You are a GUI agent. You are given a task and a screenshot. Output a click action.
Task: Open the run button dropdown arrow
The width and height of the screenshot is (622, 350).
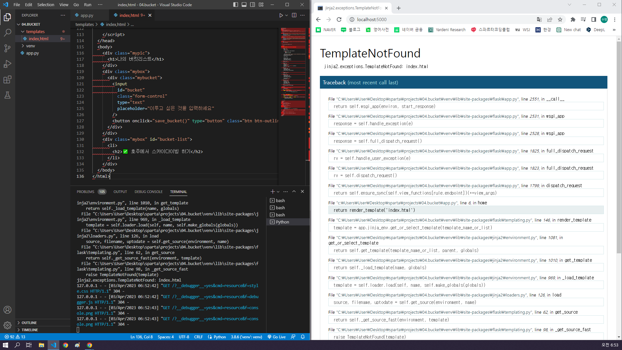pos(287,15)
